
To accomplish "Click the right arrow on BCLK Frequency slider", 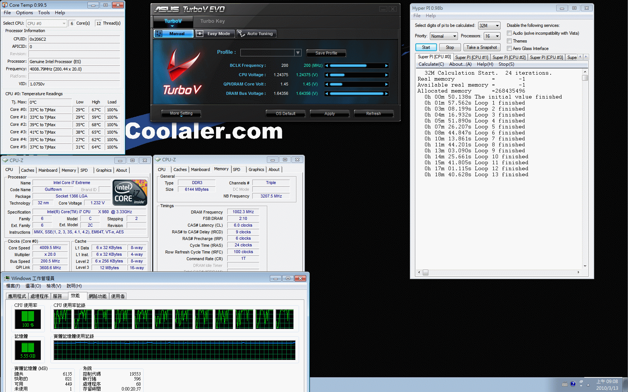I will pyautogui.click(x=387, y=66).
